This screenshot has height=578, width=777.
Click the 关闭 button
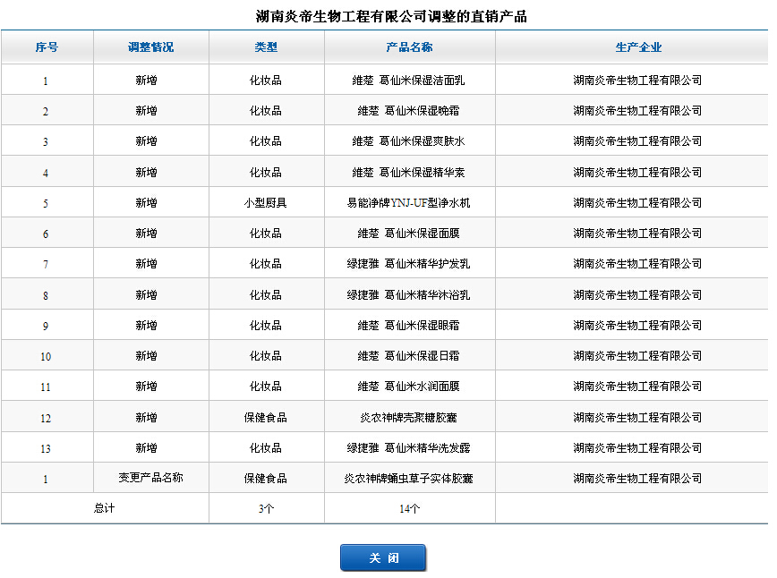(383, 557)
